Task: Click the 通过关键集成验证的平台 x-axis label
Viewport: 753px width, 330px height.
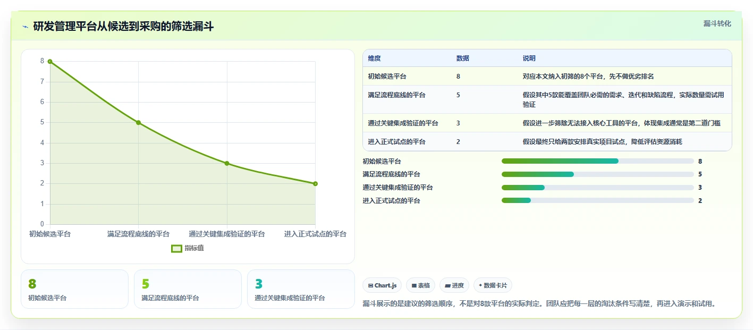Action: (x=227, y=234)
